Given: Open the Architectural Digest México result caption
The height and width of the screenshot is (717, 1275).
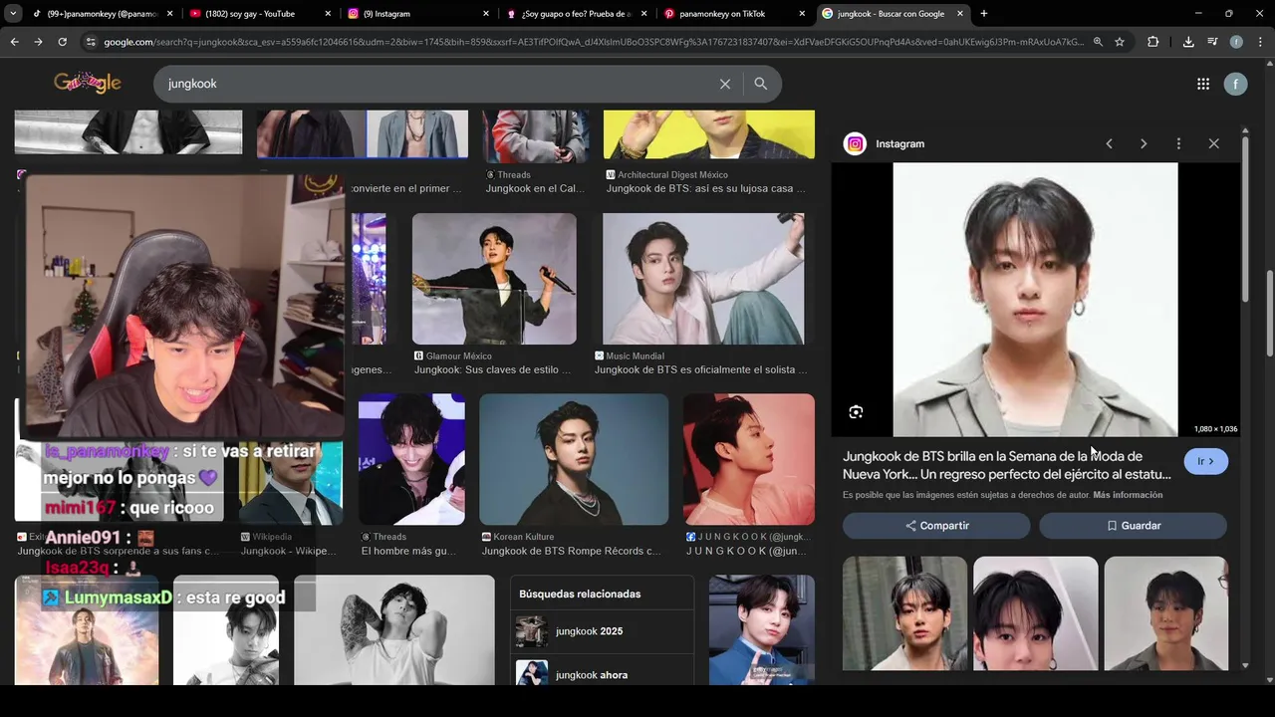Looking at the screenshot, I should (705, 188).
